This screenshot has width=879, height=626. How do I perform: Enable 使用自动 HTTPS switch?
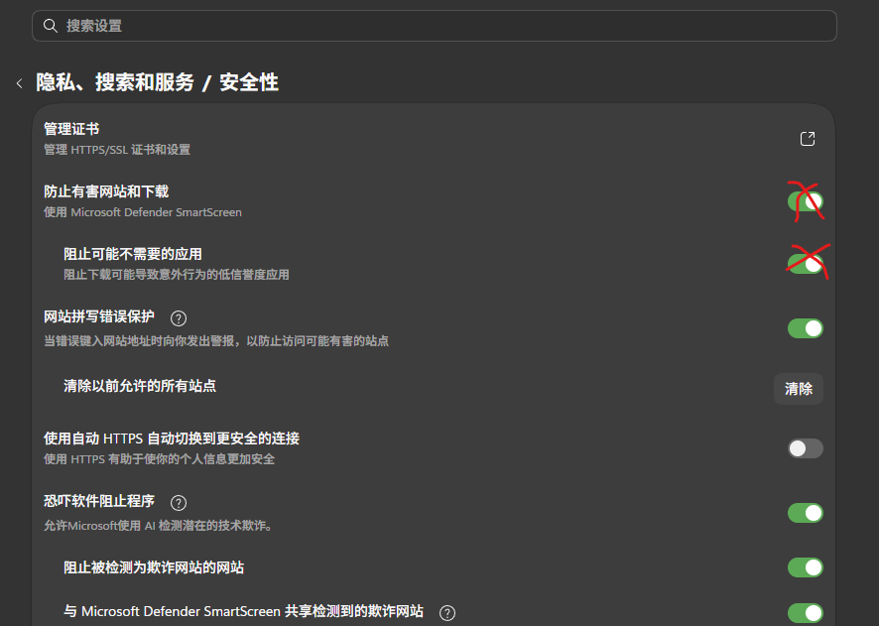click(x=806, y=448)
